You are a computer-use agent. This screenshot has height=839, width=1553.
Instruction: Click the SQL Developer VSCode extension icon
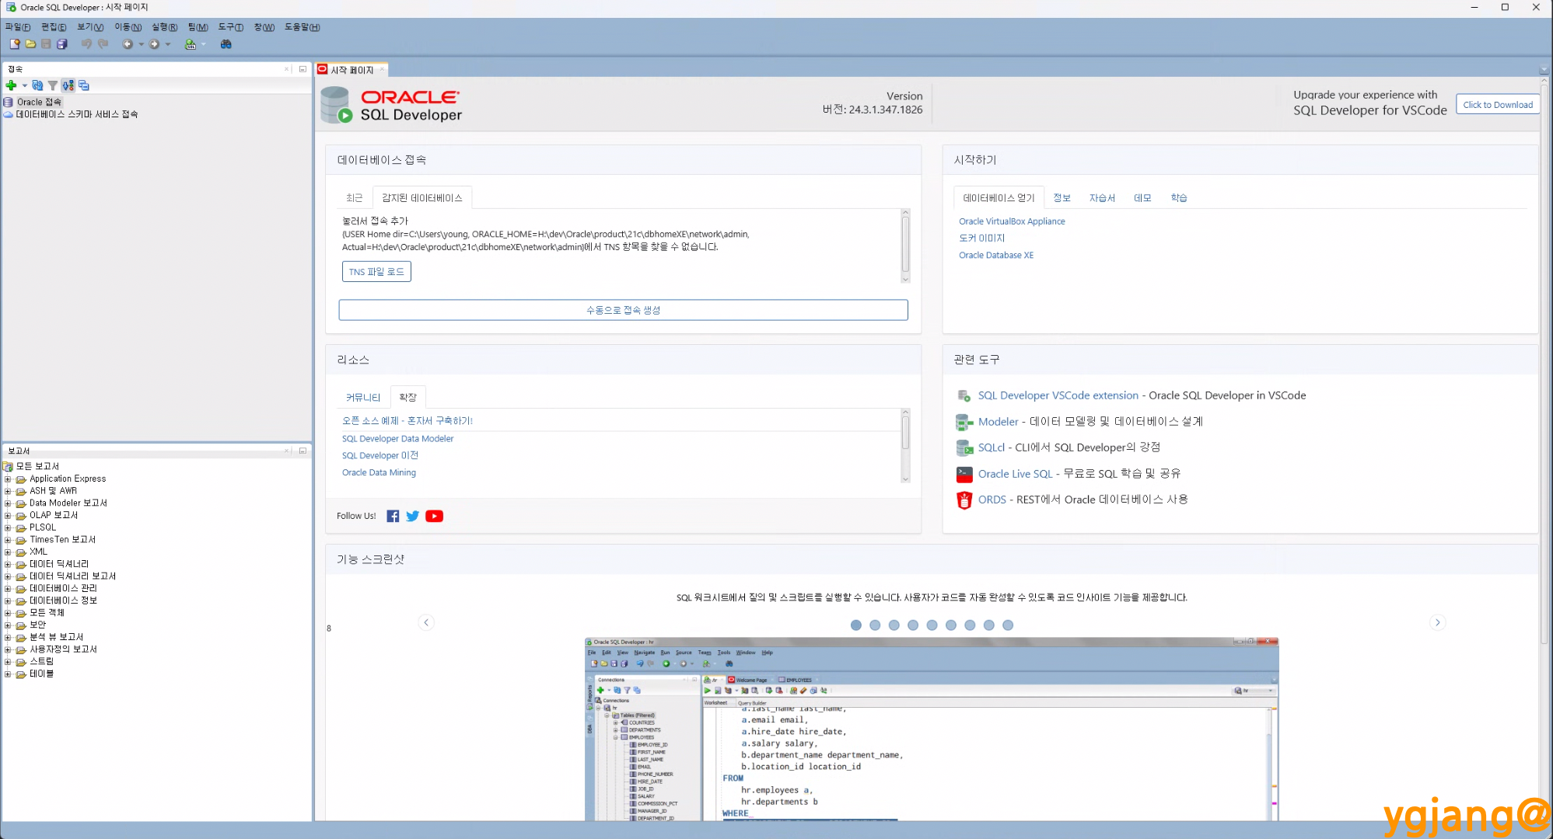(x=964, y=396)
